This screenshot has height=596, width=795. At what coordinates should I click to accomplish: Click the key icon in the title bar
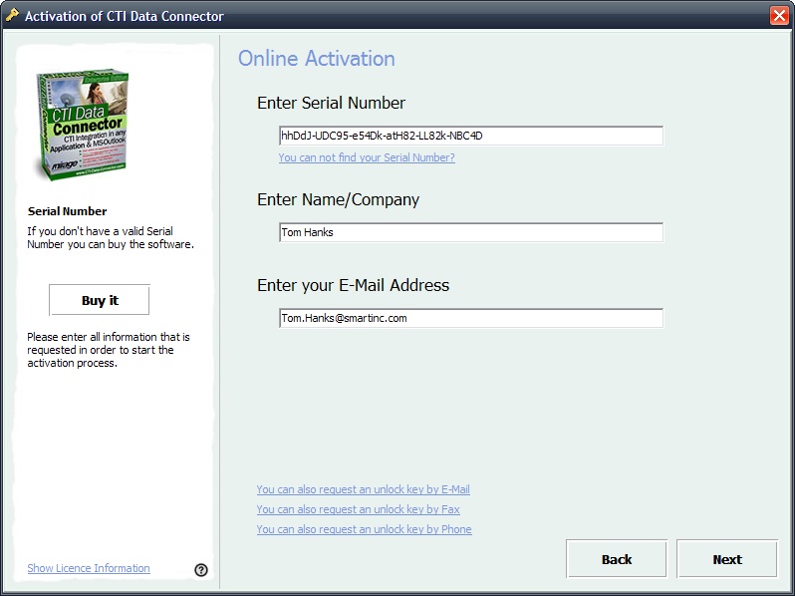(x=12, y=15)
